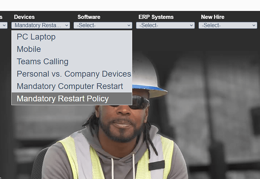Screen dimensions: 260x179
Task: Click the Software heading label
Action: click(89, 17)
